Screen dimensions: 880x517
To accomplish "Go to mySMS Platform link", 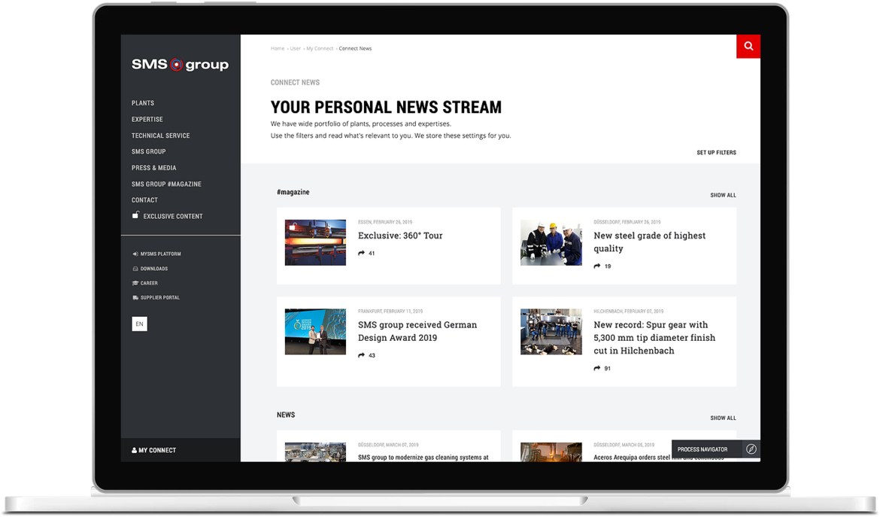I will 160,254.
